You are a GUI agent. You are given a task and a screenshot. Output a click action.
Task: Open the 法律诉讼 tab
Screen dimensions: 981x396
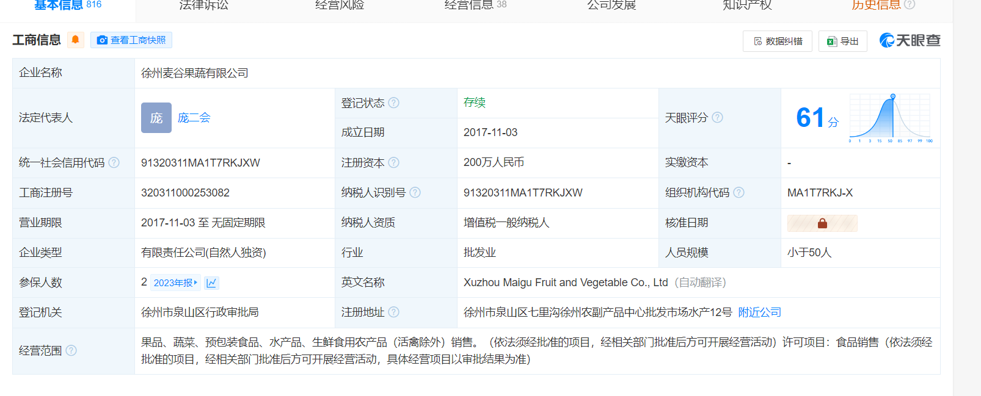203,5
